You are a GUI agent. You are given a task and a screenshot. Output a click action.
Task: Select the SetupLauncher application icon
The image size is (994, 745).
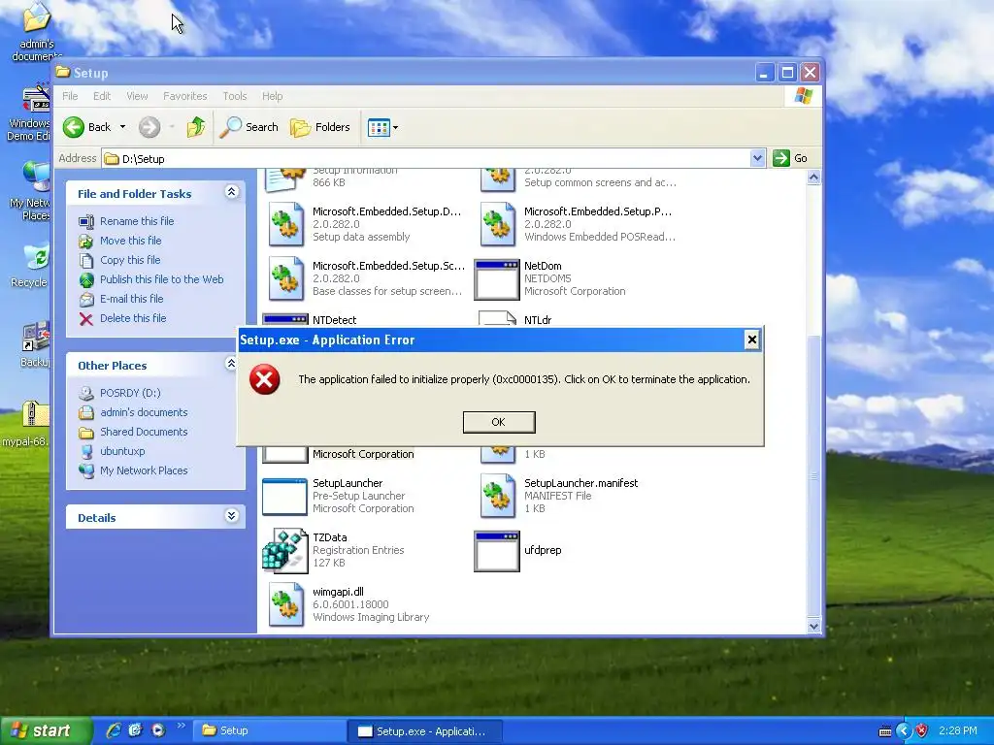pos(284,496)
